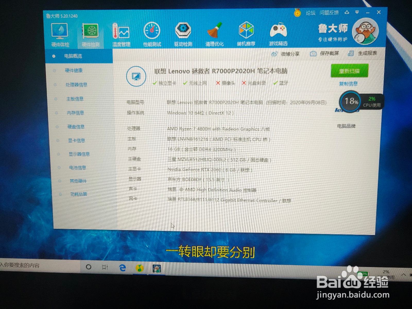Click the skin/shirt icon in title bar
The height and width of the screenshot is (309, 412).
click(347, 12)
